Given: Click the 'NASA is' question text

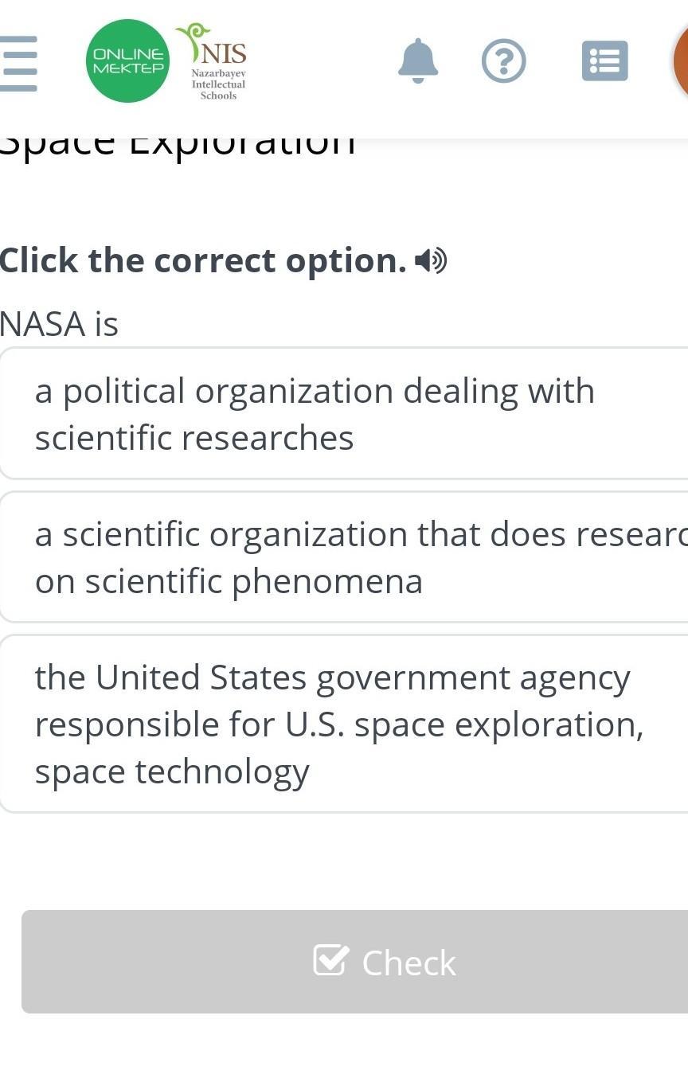Looking at the screenshot, I should coord(59,324).
